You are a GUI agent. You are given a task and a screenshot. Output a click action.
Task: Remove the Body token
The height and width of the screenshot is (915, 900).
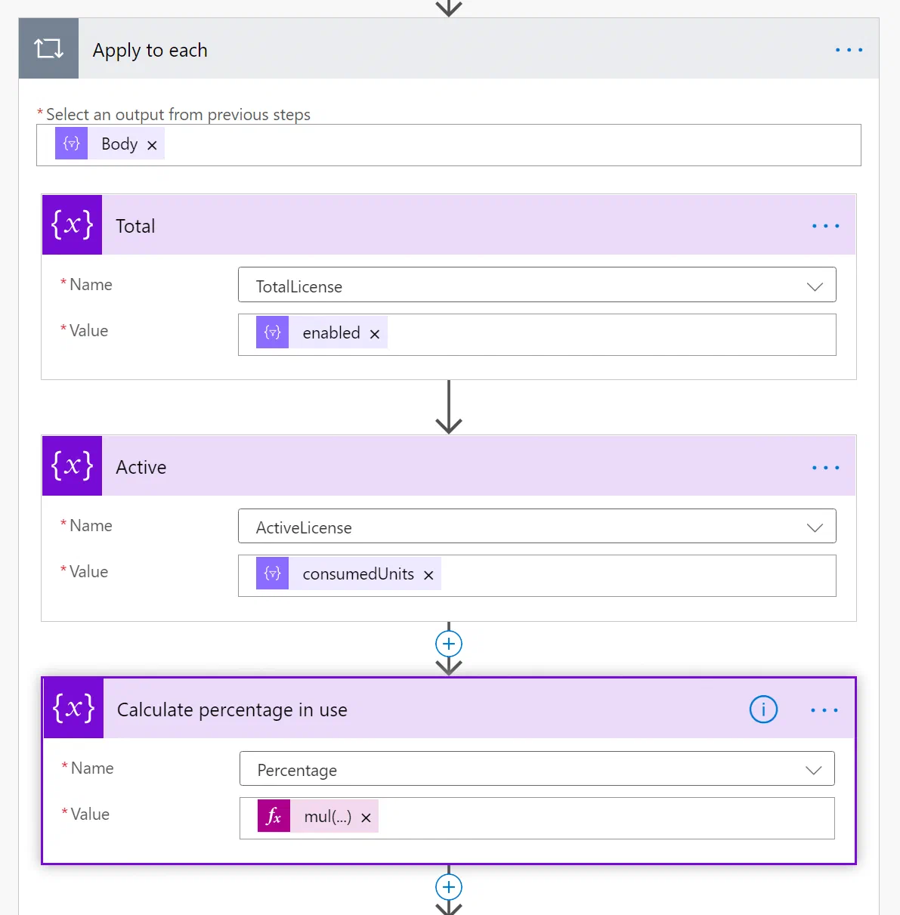click(x=152, y=145)
